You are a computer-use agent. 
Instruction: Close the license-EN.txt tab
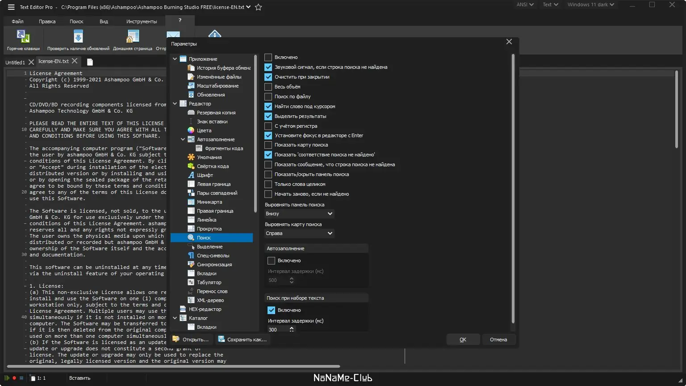75,61
